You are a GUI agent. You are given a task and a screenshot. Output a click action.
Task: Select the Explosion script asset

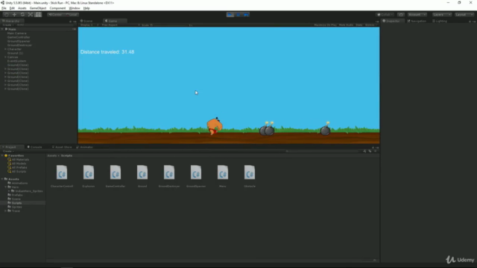pyautogui.click(x=89, y=176)
